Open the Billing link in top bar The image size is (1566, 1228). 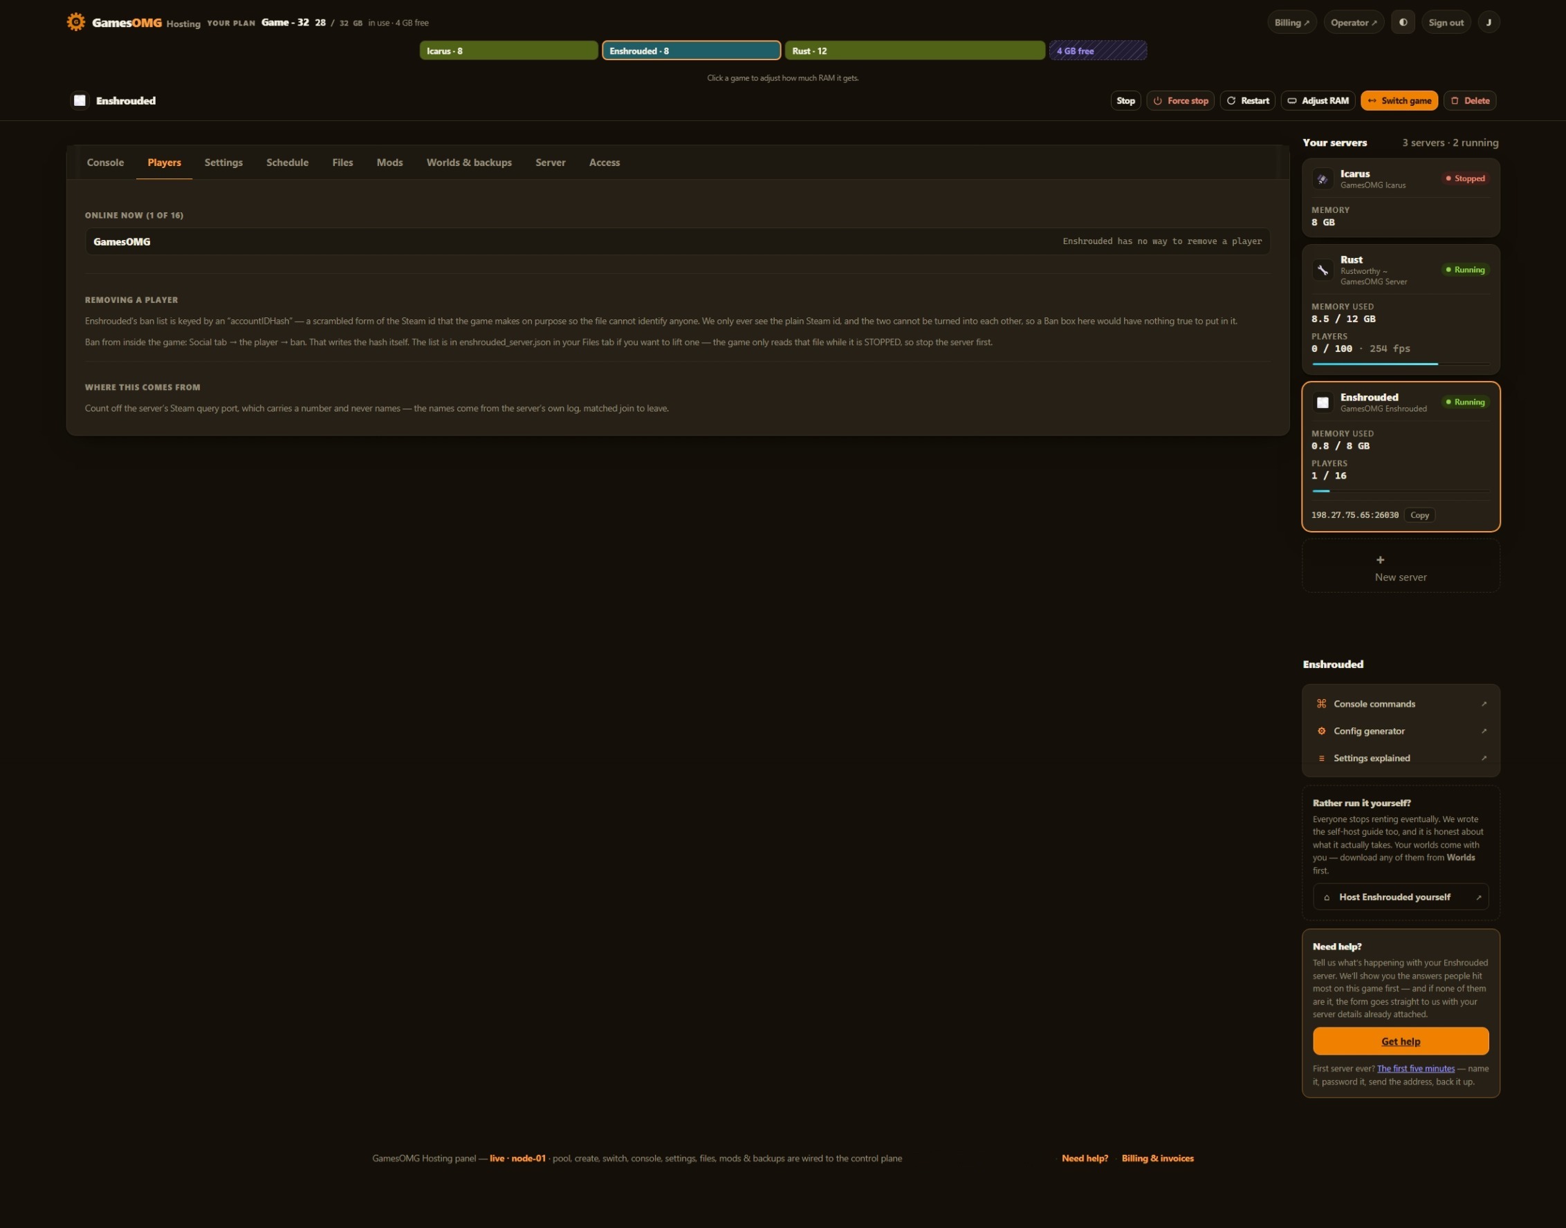[x=1292, y=22]
